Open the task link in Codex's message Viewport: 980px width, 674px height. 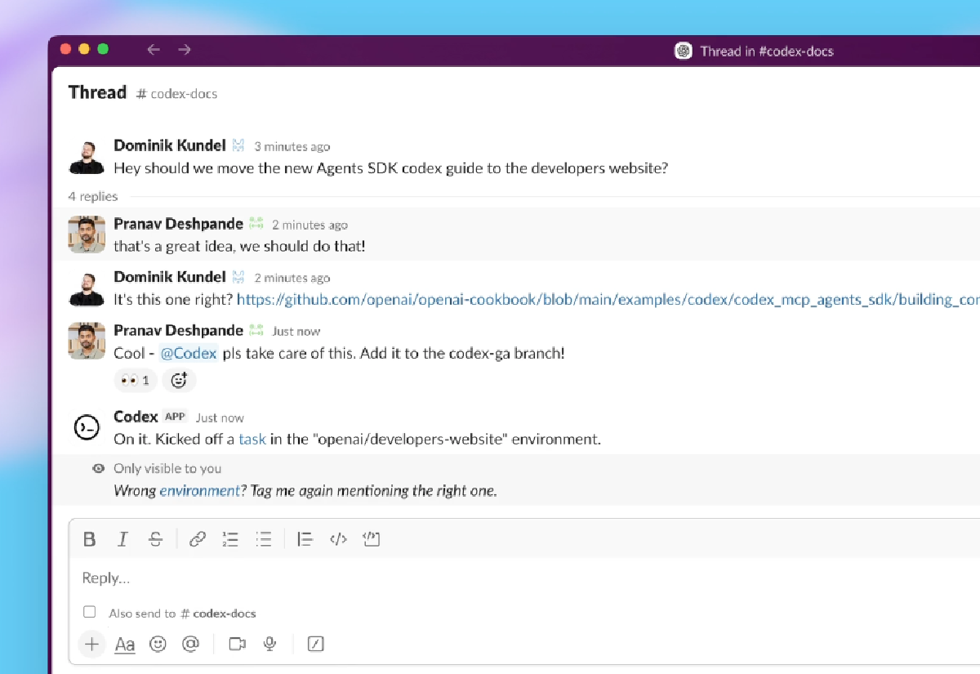click(252, 440)
